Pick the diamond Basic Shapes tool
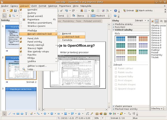The width and height of the screenshot is (167, 120). [x=45, y=114]
